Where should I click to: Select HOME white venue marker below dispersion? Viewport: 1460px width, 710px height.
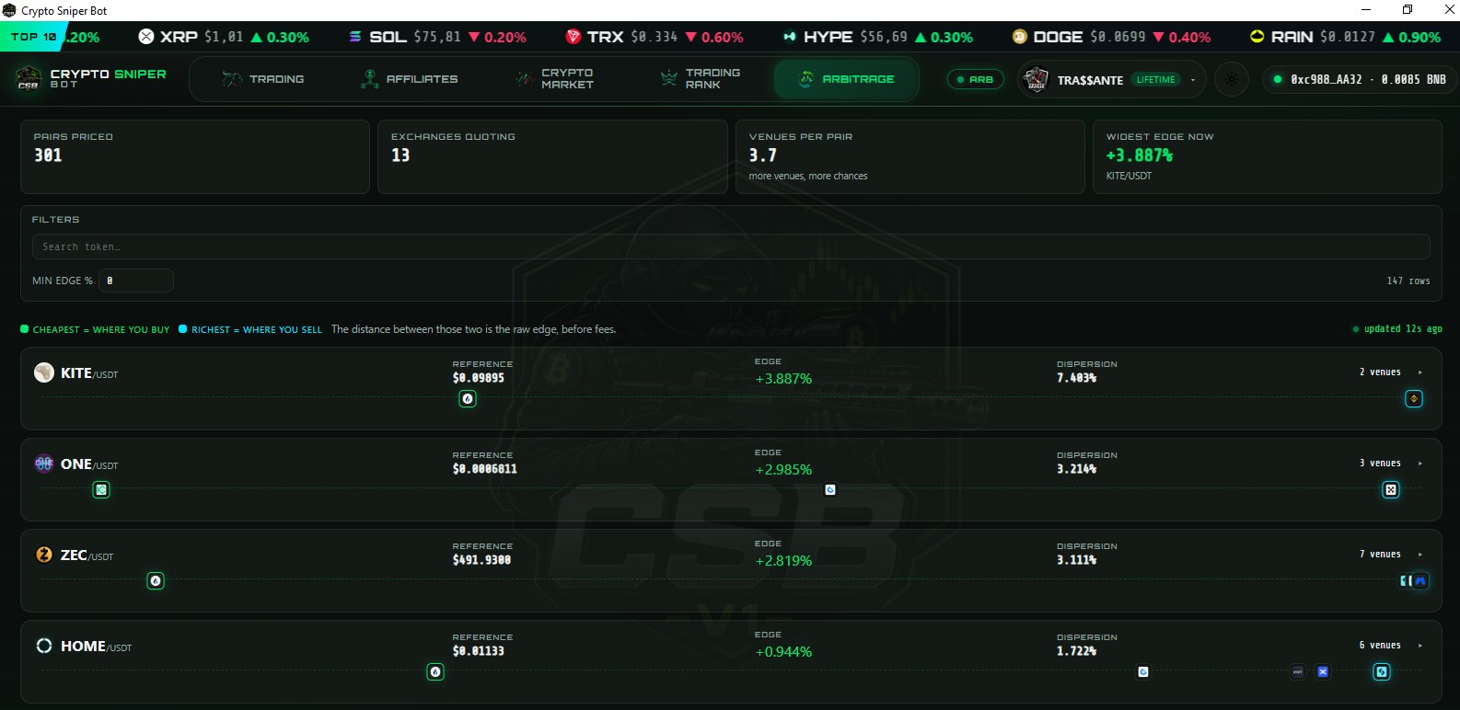click(x=1143, y=672)
